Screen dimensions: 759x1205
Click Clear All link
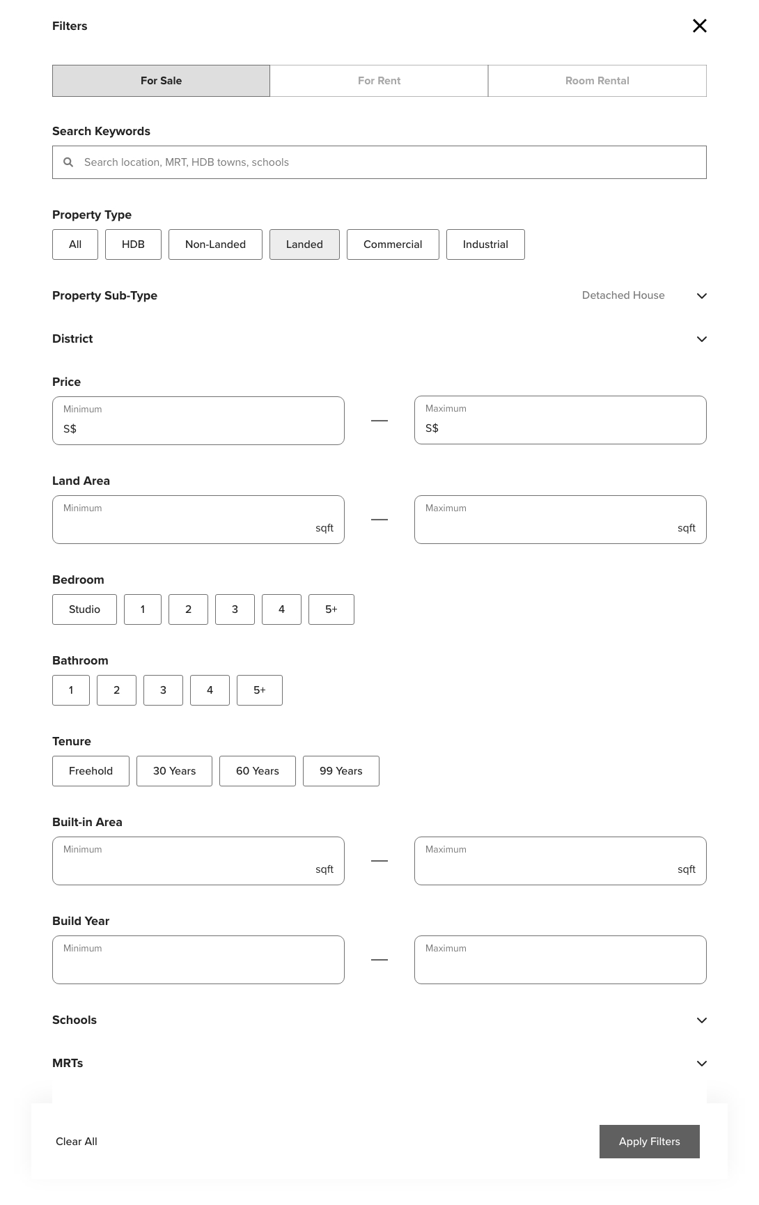click(x=77, y=1142)
